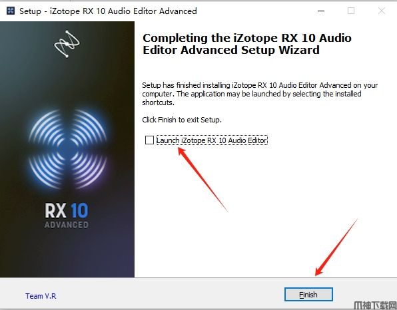
Task: Click the blue RX sphere graphic
Action: (x=67, y=149)
